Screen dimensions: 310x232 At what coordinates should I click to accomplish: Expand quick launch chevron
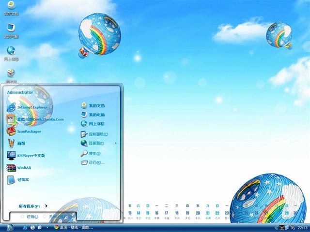click(x=47, y=228)
